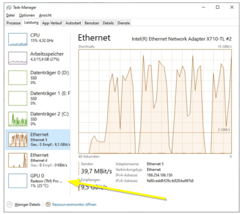
Task: Select the CPU usage graph thumbnail
Action: point(18,40)
